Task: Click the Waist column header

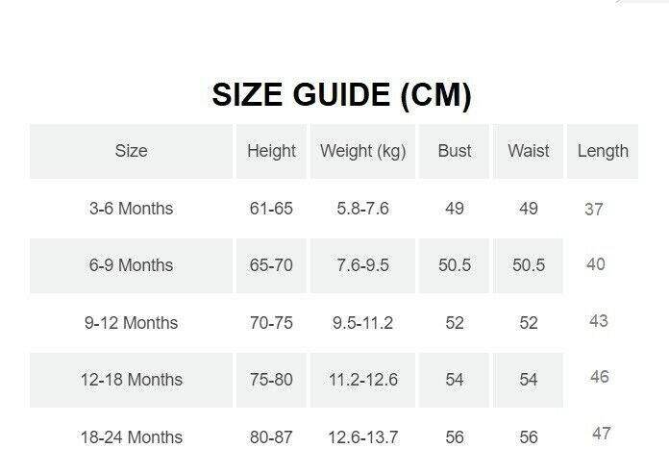Action: point(529,151)
